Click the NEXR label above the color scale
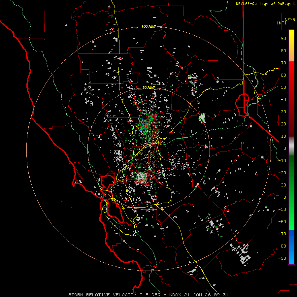This screenshot has width=297, height=297. pos(290,20)
